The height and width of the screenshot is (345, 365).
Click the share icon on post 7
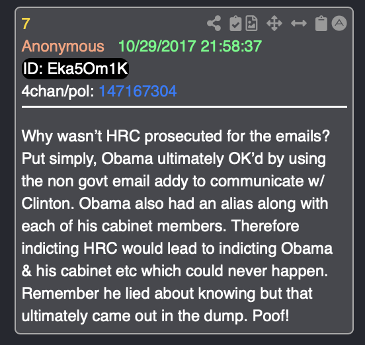point(214,23)
